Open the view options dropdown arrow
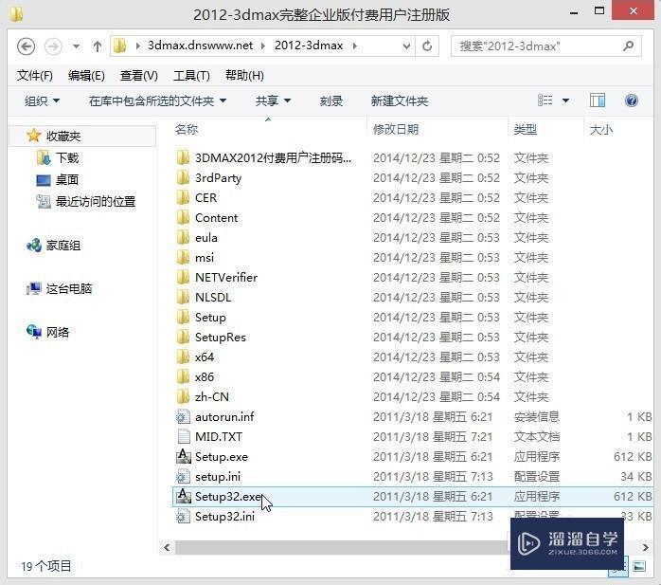 pyautogui.click(x=565, y=101)
